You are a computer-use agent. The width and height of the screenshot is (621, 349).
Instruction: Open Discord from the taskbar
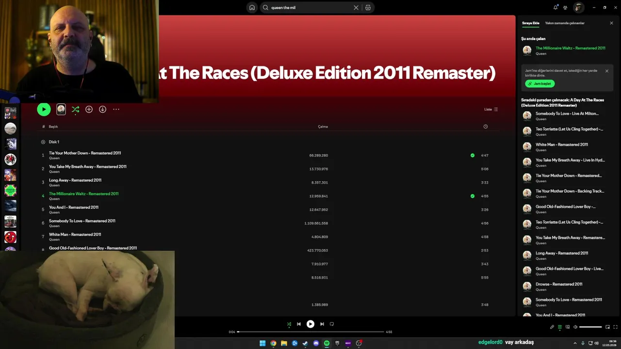(x=316, y=343)
